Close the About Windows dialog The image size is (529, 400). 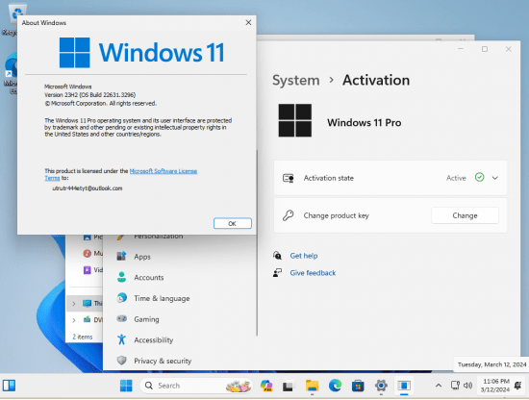pyautogui.click(x=248, y=23)
